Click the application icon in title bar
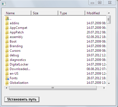Screen dimensions: 118x107 point(4,4)
